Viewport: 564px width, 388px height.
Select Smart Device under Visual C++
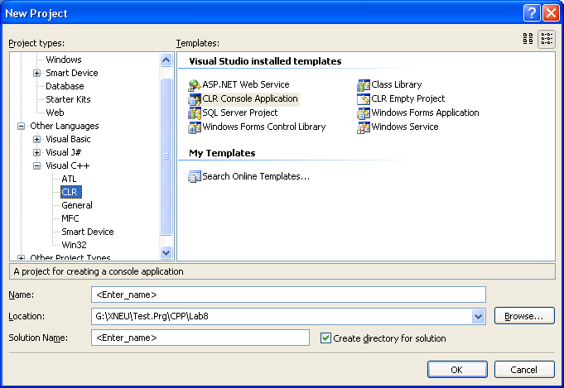88,232
